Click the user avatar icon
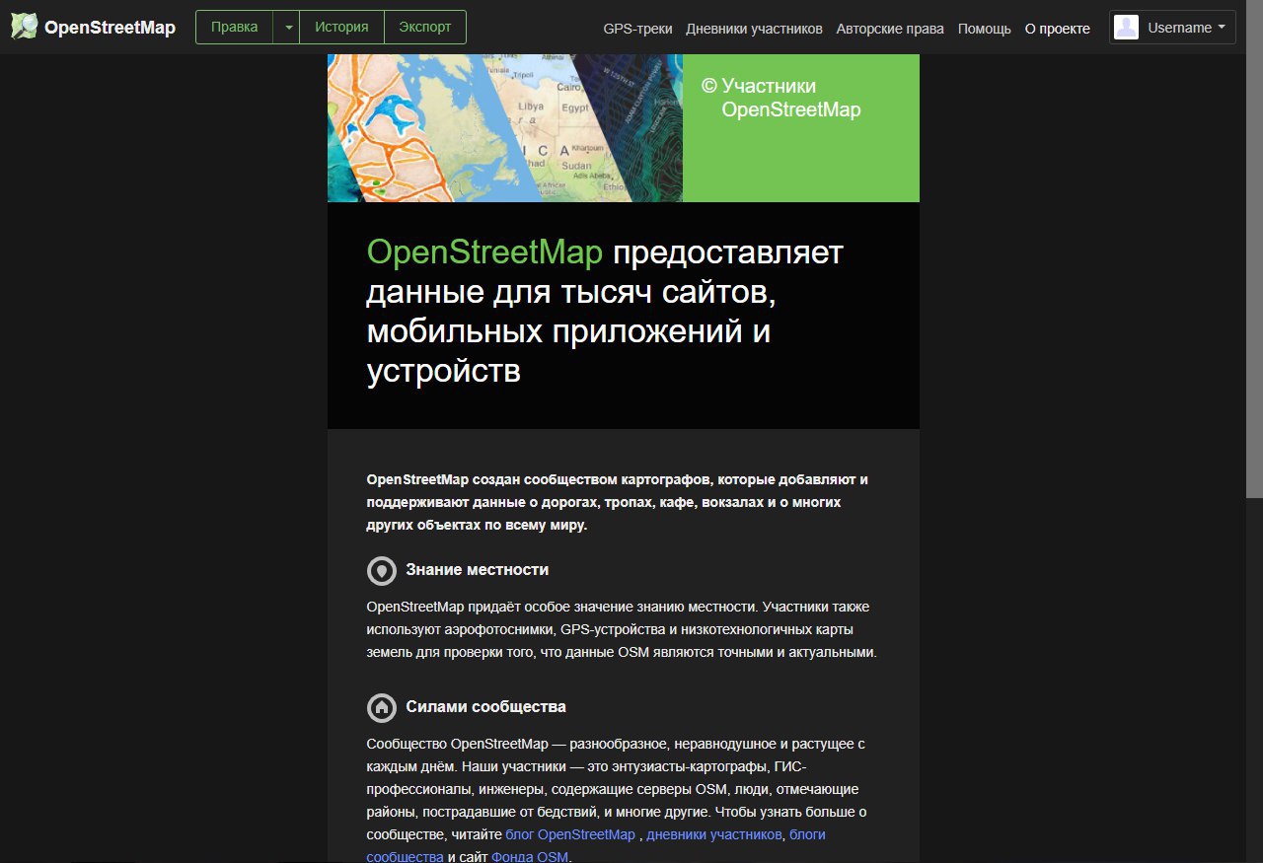 (1126, 28)
